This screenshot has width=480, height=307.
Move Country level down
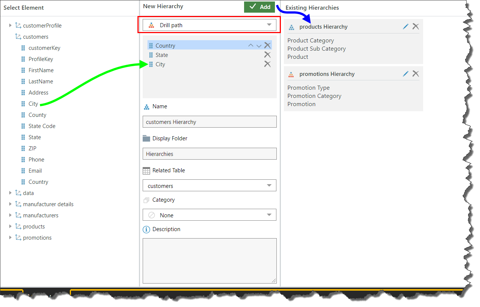click(259, 45)
